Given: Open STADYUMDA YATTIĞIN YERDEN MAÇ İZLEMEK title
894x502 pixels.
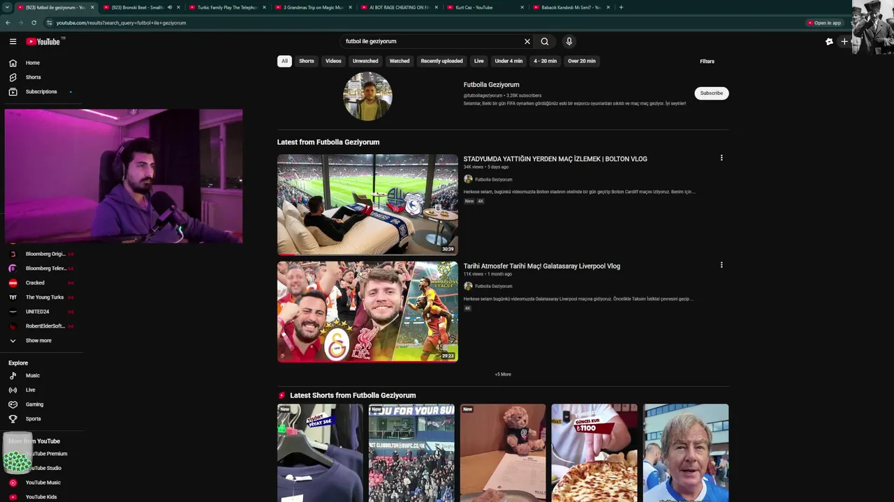Looking at the screenshot, I should click(x=555, y=159).
